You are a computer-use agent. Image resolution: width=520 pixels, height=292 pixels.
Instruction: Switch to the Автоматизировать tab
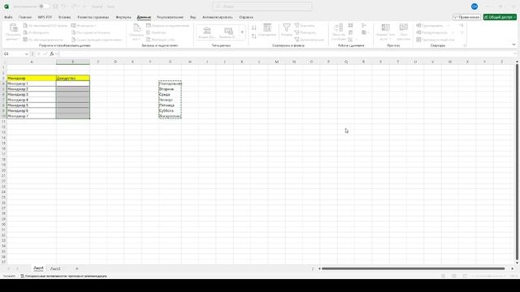click(217, 17)
